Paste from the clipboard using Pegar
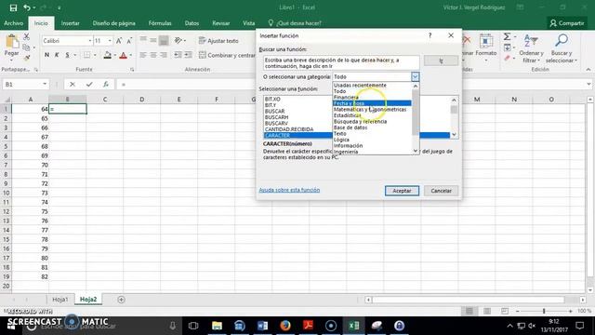The height and width of the screenshot is (335, 595). tap(12, 47)
